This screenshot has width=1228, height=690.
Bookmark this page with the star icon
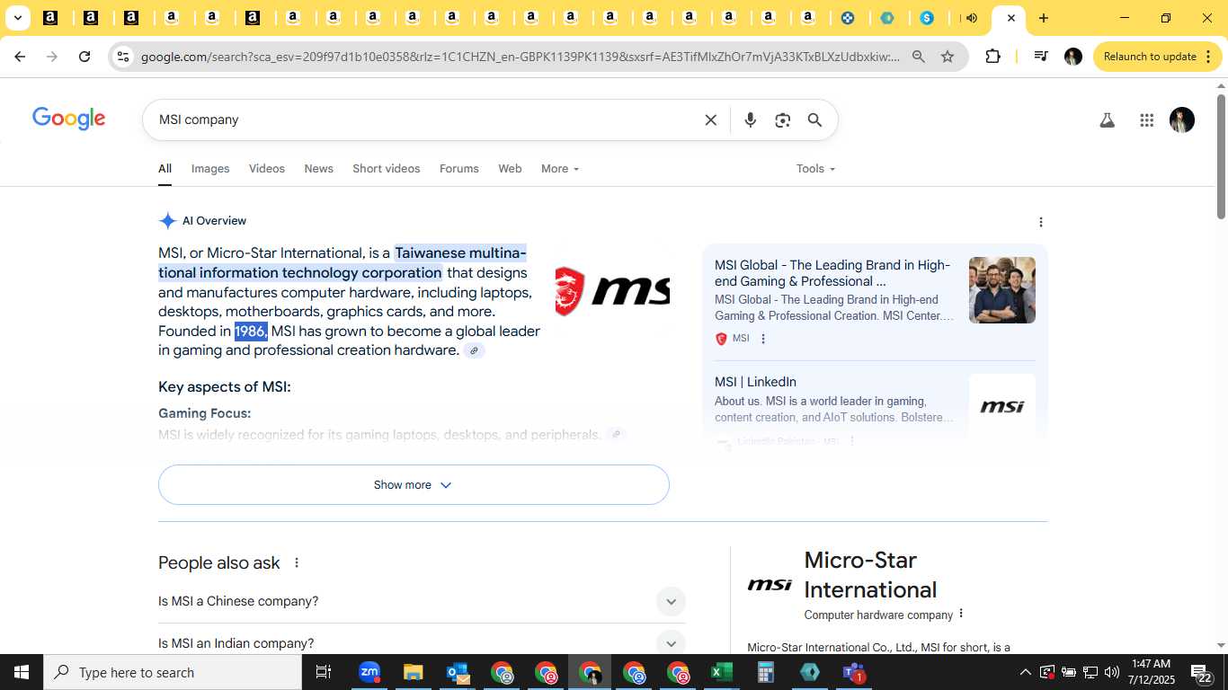point(947,57)
